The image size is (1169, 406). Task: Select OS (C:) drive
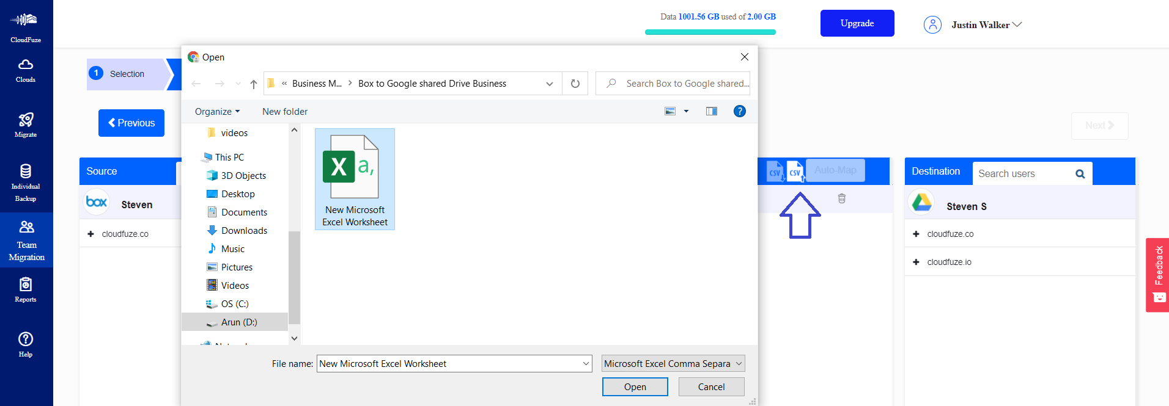[x=234, y=304]
